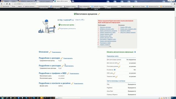The image size is (176, 99).
Task: Open a new browser tab
Action: tap(73, 1)
